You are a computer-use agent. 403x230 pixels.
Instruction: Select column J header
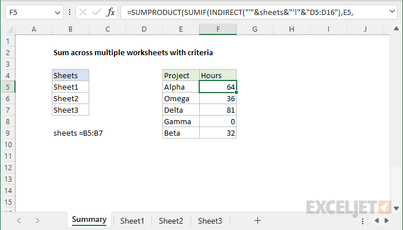coord(365,29)
